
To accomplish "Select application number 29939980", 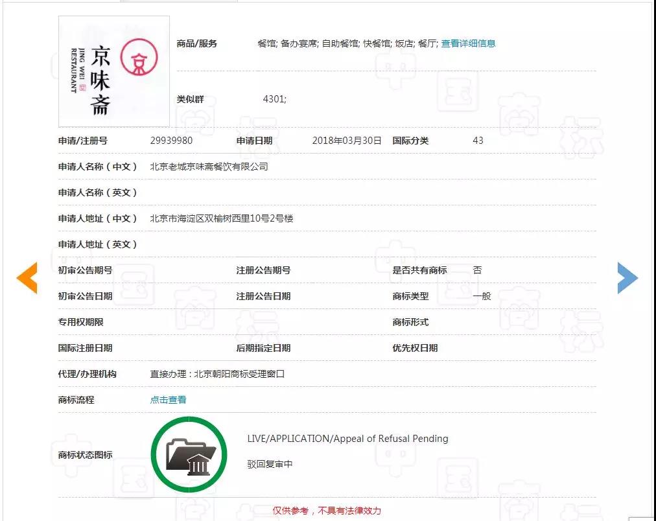I will point(171,141).
